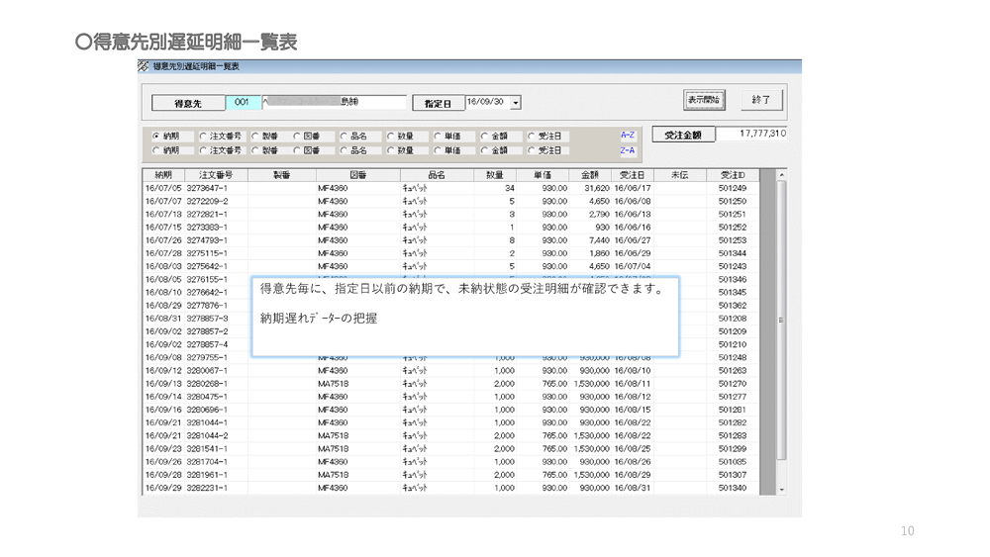Click the A-Z ascending label
This screenshot has height=557, width=990.
628,135
